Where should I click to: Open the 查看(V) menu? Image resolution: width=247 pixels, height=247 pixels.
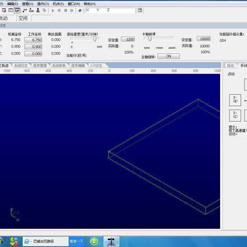pyautogui.click(x=27, y=4)
